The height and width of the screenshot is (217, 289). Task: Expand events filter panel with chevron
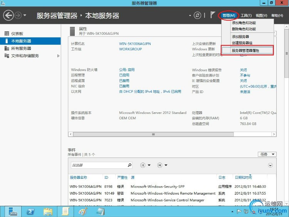(270, 165)
